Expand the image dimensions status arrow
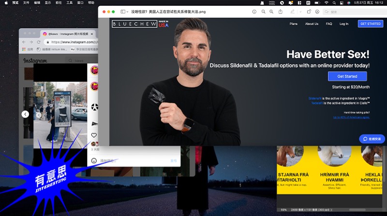This screenshot has width=387, height=216. tap(331, 210)
